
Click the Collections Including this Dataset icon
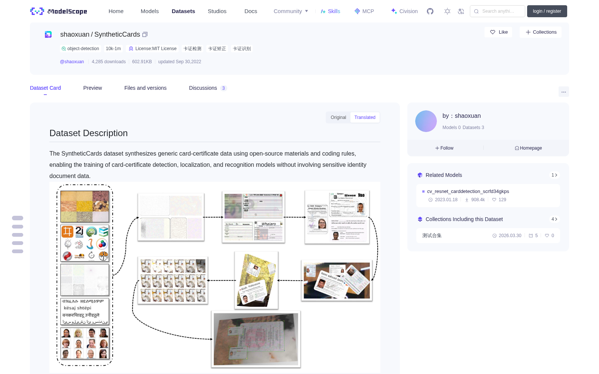pos(420,219)
